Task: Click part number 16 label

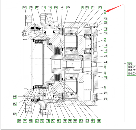Action: (106, 78)
